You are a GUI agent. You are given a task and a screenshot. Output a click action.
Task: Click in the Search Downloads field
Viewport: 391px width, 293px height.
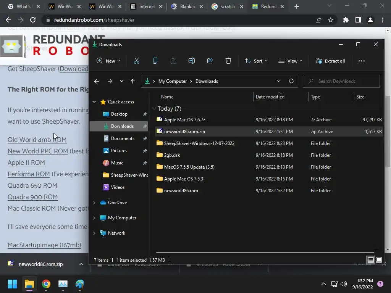pyautogui.click(x=341, y=81)
